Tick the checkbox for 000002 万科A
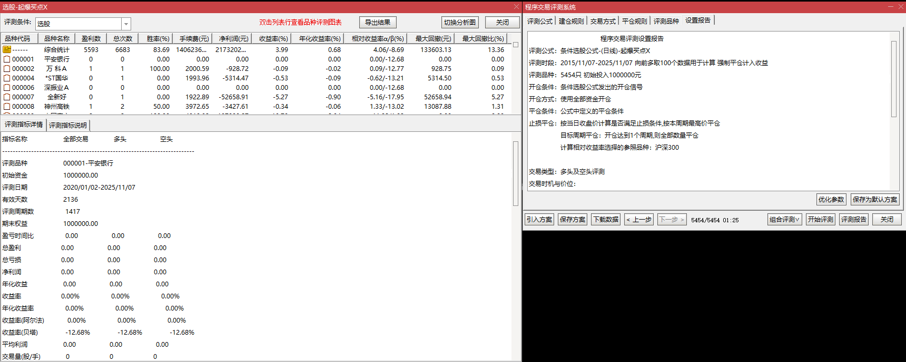 click(x=7, y=69)
